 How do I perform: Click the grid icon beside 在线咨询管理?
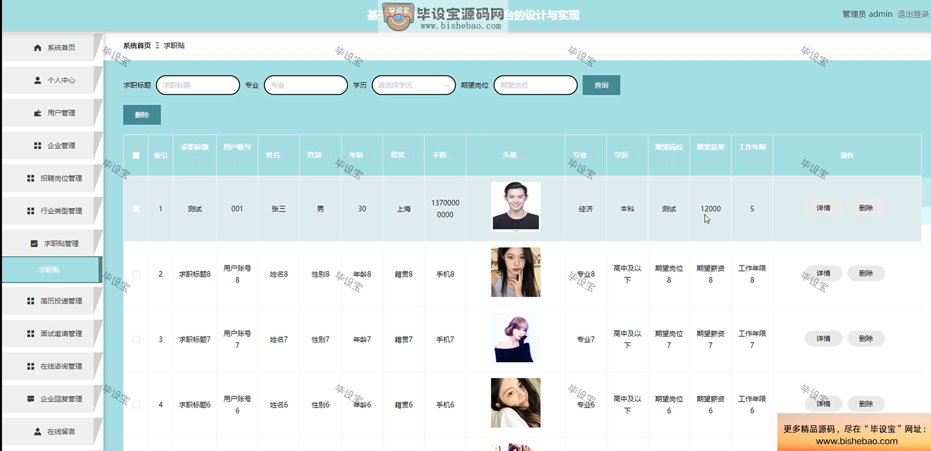(x=31, y=367)
